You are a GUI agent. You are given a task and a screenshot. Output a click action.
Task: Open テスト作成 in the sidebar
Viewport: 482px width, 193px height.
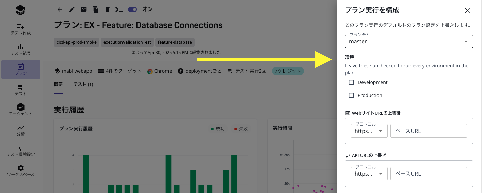point(21,30)
